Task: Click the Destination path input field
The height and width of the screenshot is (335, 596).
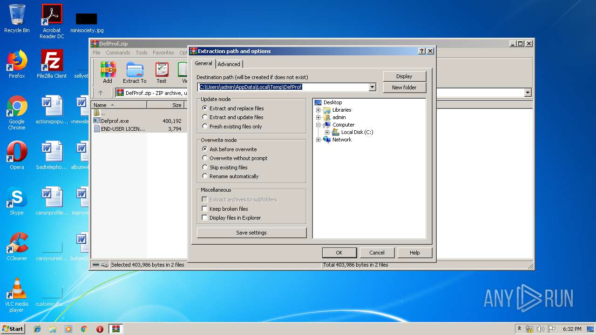Action: click(x=283, y=87)
